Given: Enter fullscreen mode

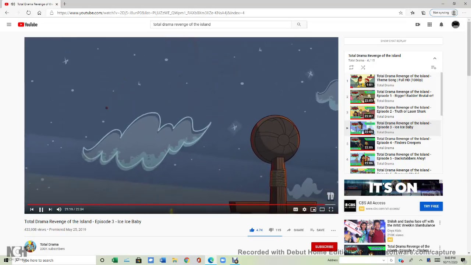Looking at the screenshot, I should coord(331,209).
